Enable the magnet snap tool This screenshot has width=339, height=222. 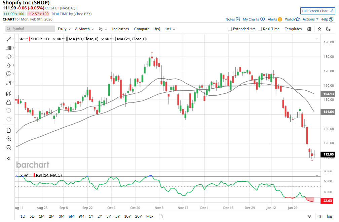click(x=9, y=93)
